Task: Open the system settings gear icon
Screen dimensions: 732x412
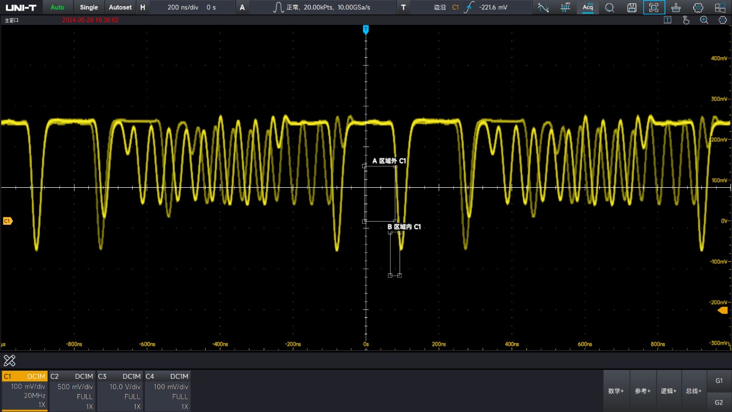Action: coord(699,7)
